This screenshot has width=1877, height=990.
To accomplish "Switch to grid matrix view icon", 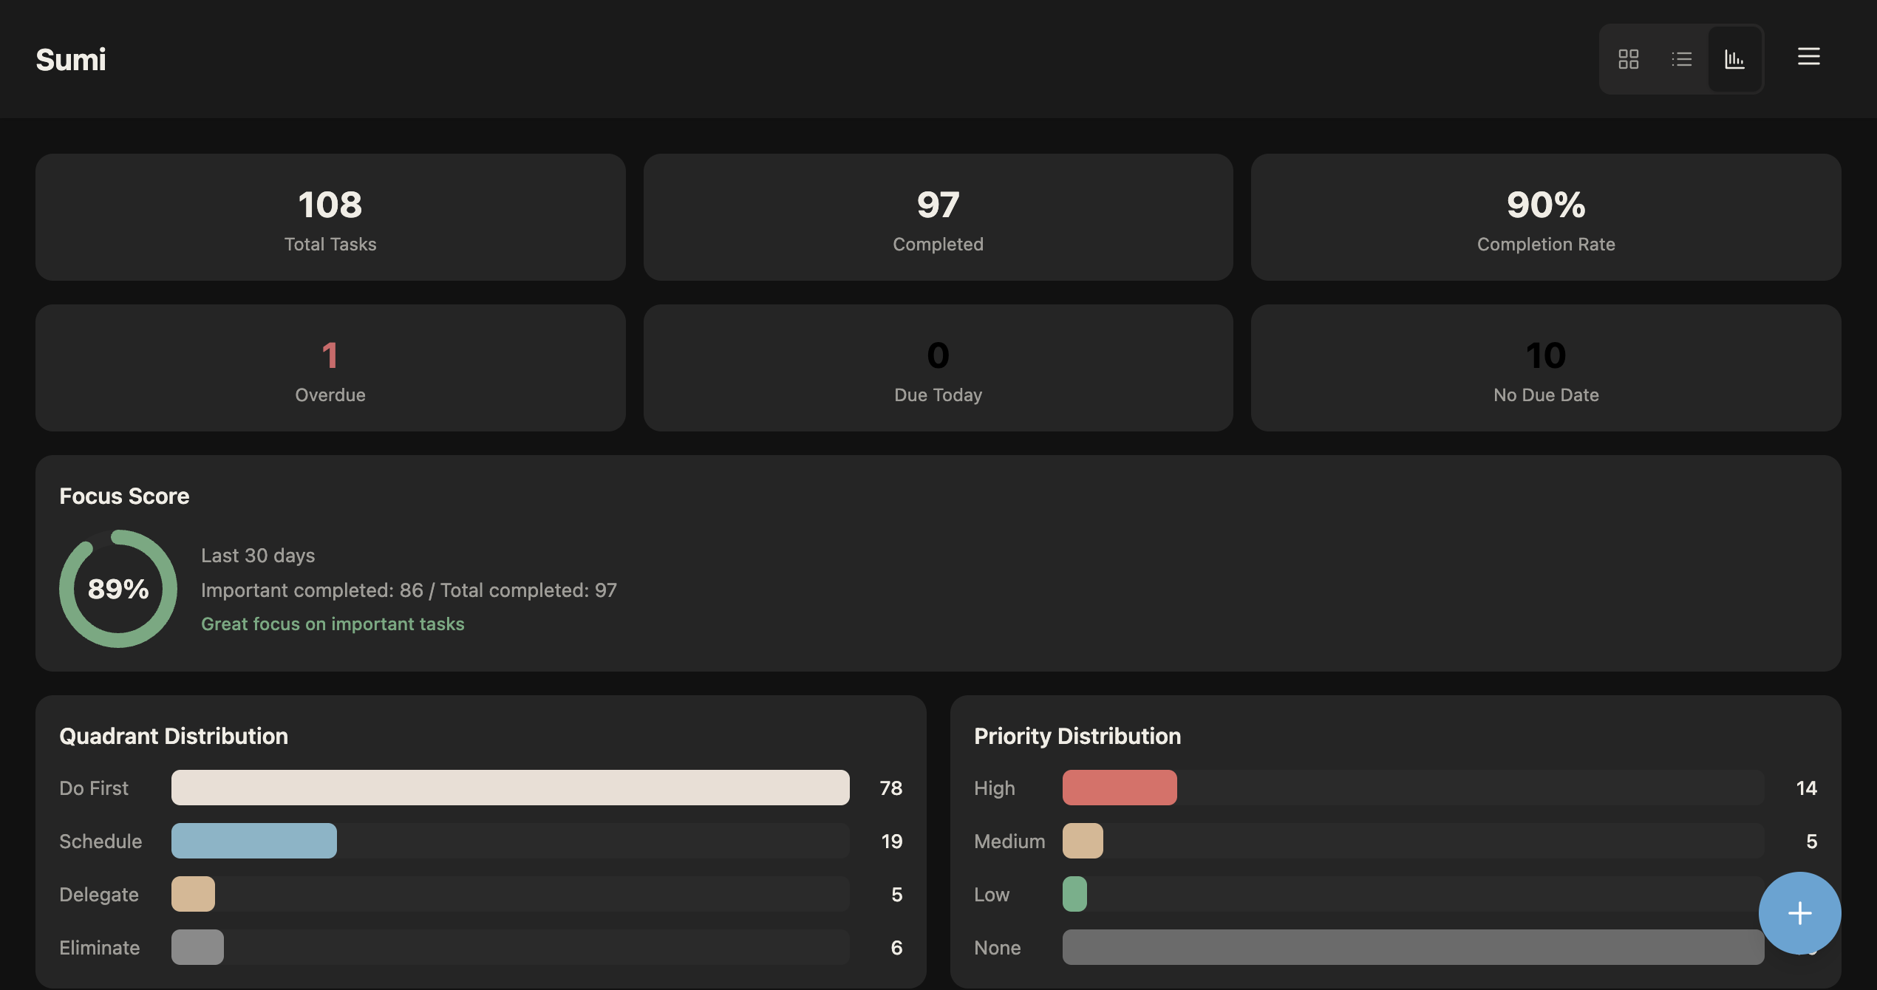I will pos(1628,59).
